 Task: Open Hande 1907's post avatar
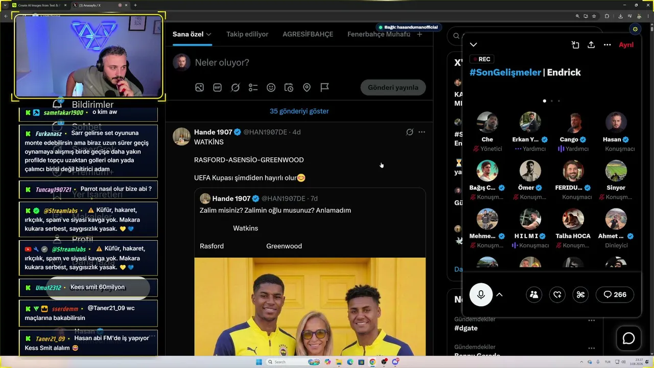(x=181, y=136)
